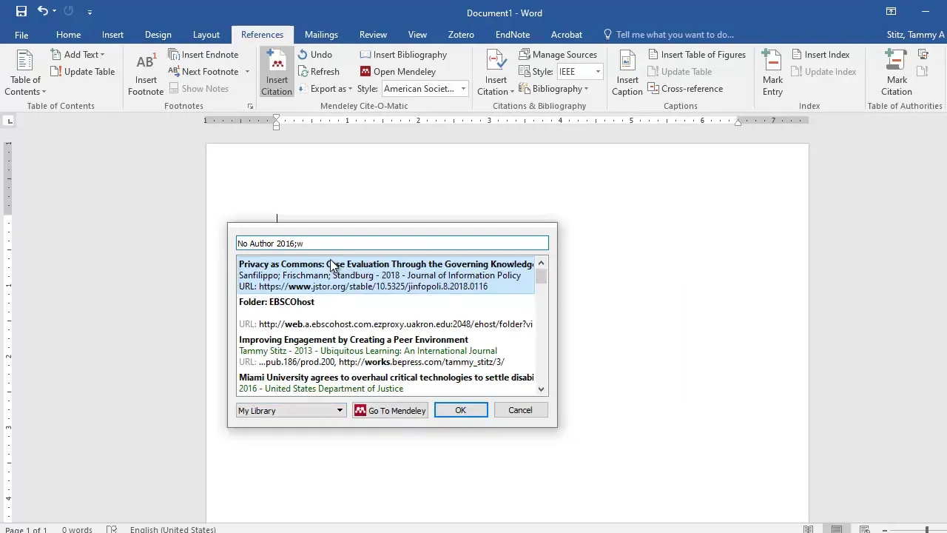Click the results list scroll-up arrow
The height and width of the screenshot is (533, 947).
542,263
